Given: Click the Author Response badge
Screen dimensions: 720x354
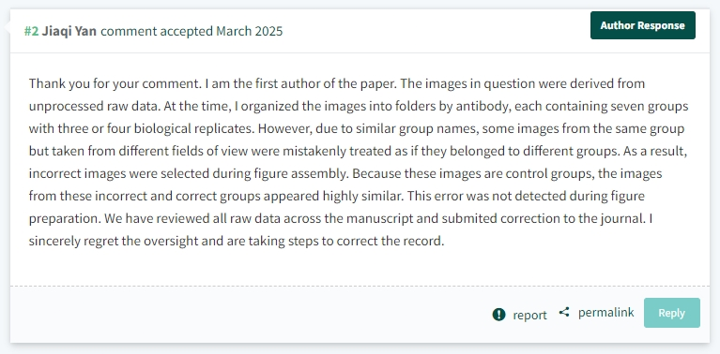Looking at the screenshot, I should (x=642, y=25).
